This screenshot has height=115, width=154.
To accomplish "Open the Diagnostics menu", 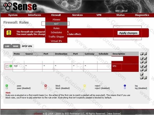I will tap(142, 15).
